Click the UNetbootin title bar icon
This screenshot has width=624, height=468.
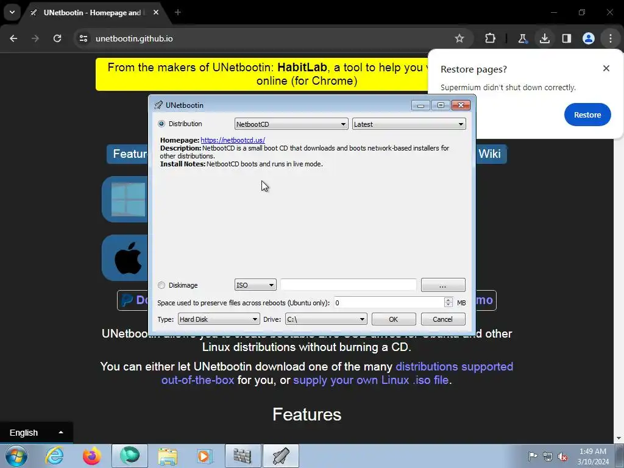click(158, 105)
